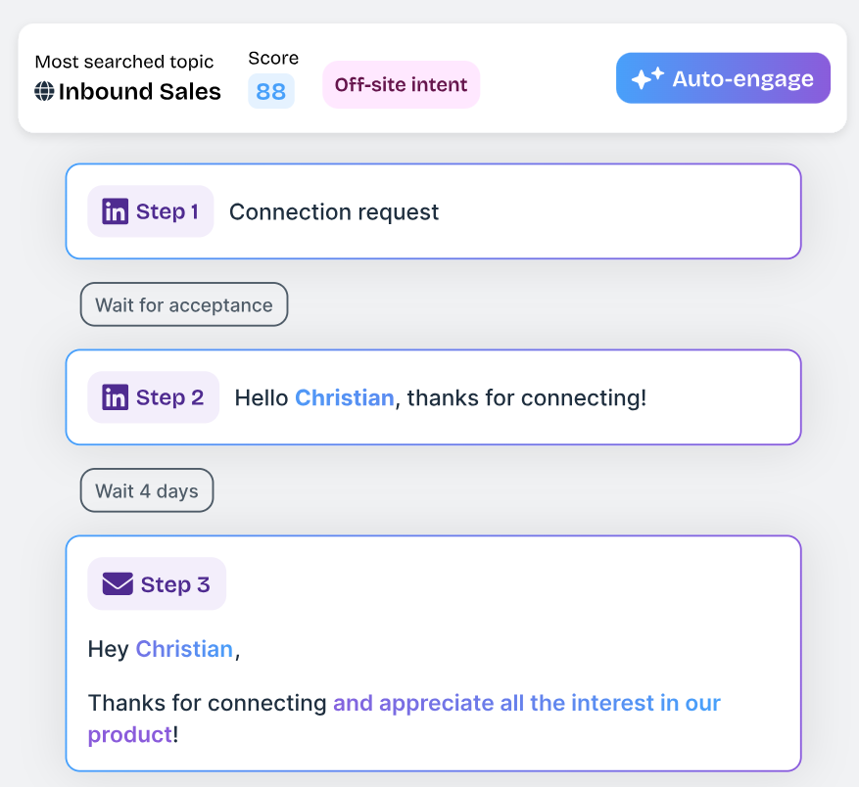The width and height of the screenshot is (859, 787).
Task: Select the Step 1 label badge
Action: (x=151, y=211)
